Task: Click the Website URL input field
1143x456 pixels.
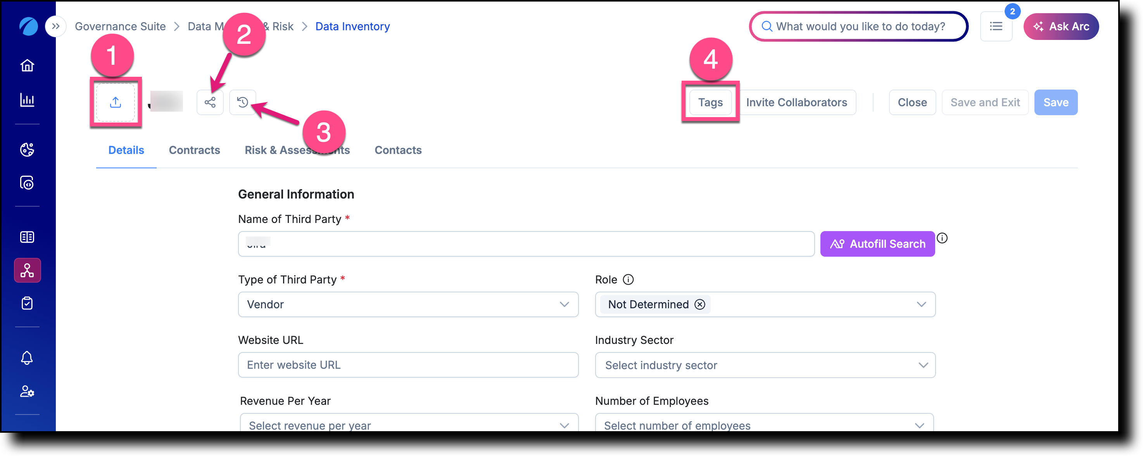Action: point(408,365)
